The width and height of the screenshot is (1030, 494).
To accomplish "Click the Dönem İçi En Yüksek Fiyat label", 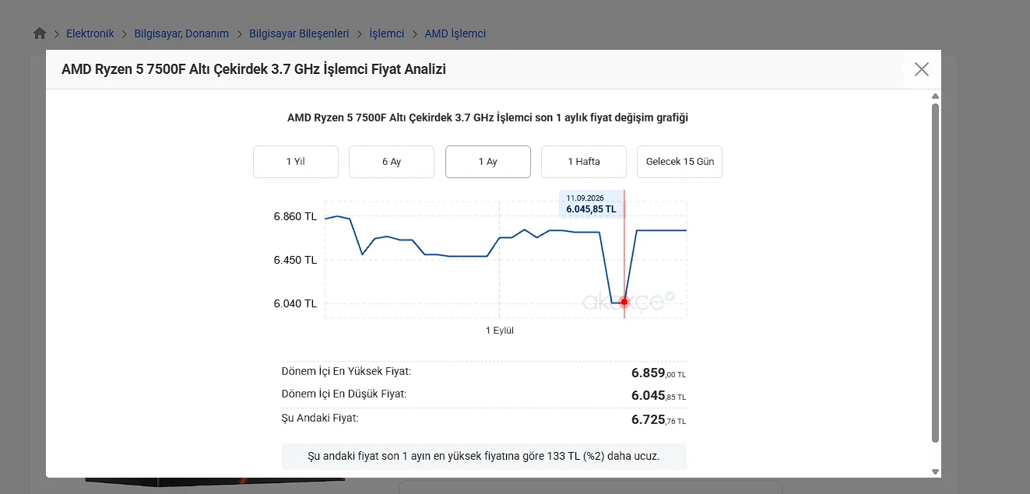I will (346, 371).
